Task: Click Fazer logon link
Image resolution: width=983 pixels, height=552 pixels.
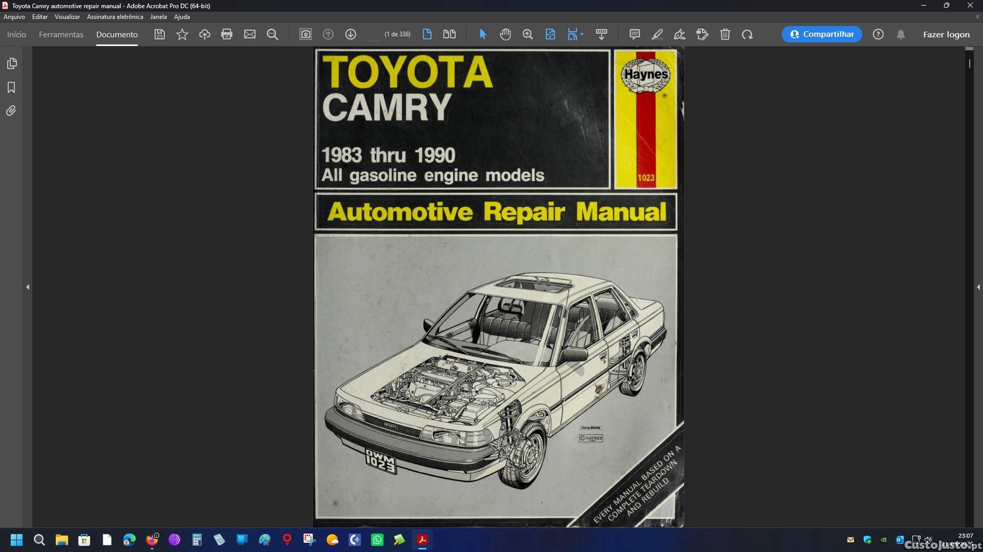Action: pos(946,34)
